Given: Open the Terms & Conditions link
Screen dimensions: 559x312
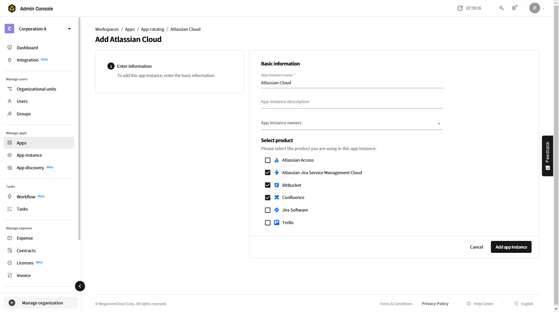Looking at the screenshot, I should tap(396, 304).
